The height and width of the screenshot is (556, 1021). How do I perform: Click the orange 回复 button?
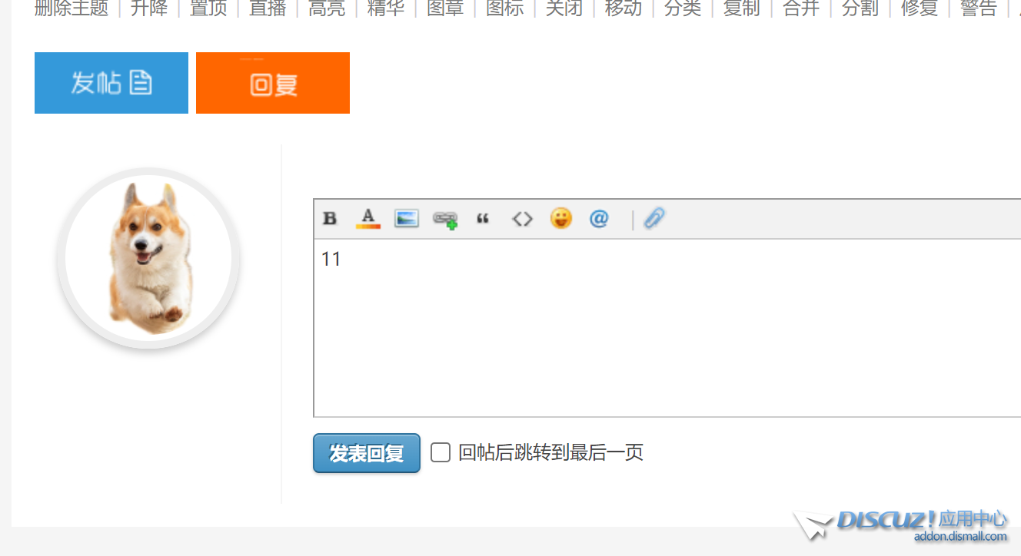pyautogui.click(x=272, y=82)
